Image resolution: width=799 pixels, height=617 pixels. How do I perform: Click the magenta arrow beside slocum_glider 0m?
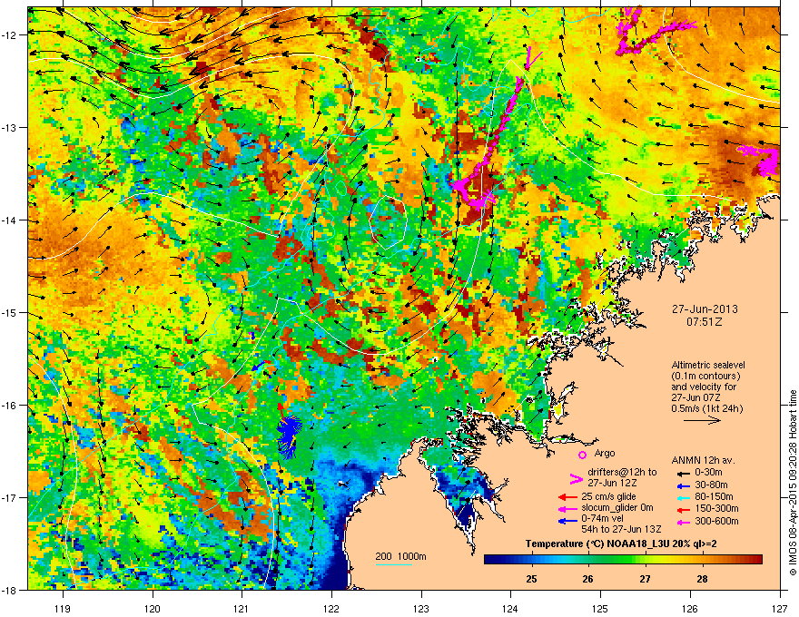pos(567,508)
